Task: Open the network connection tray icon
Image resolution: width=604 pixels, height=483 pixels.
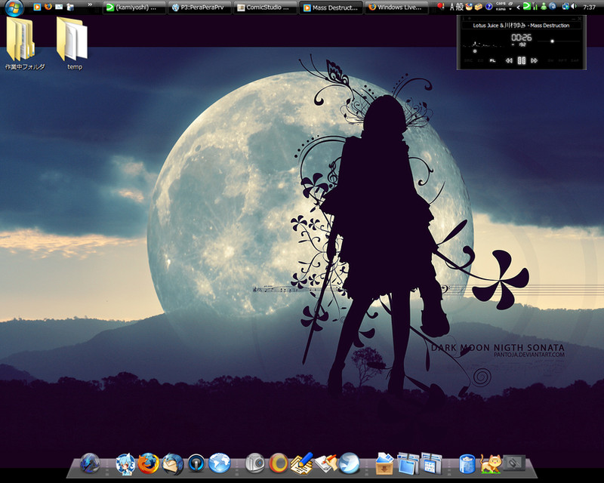Action: pyautogui.click(x=565, y=7)
